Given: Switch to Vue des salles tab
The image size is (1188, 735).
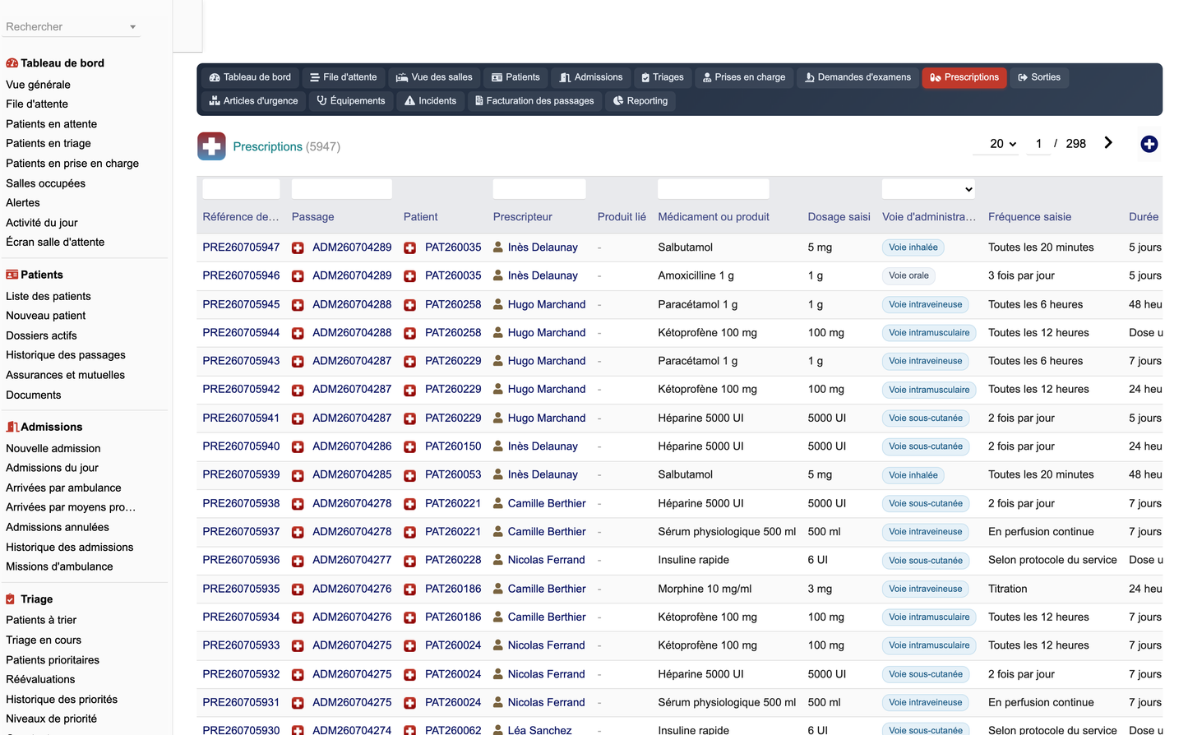Looking at the screenshot, I should coord(434,77).
